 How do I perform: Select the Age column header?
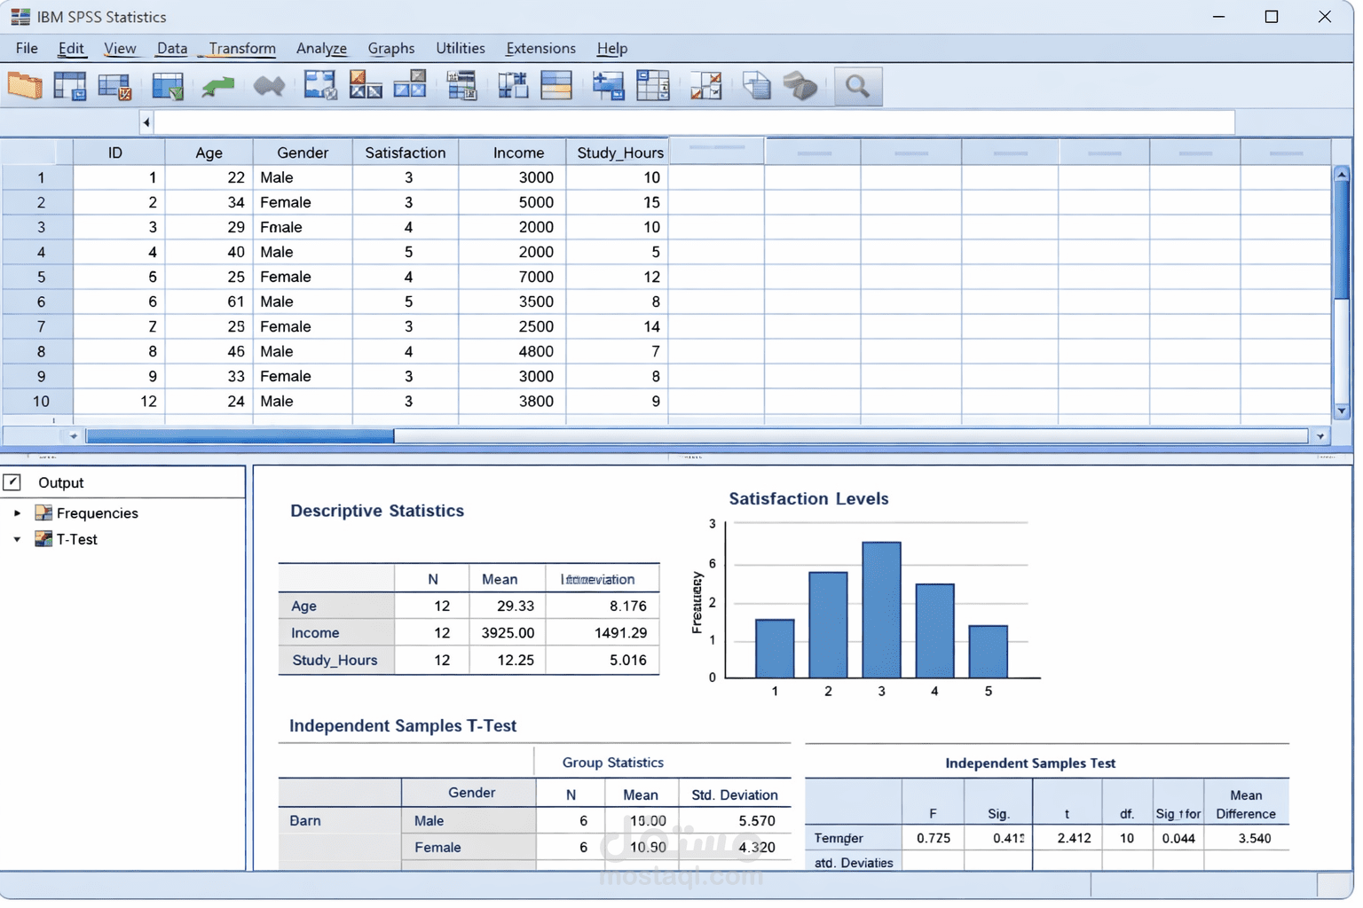tap(209, 153)
